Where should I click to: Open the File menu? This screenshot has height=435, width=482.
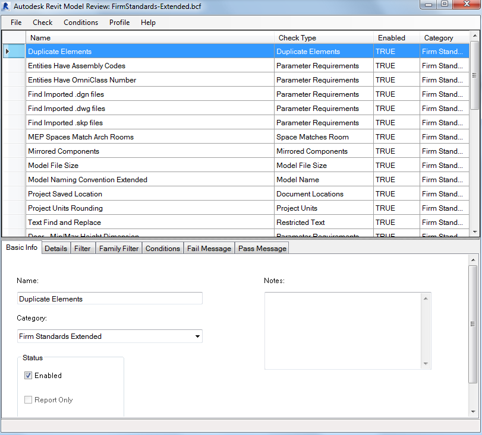click(16, 23)
